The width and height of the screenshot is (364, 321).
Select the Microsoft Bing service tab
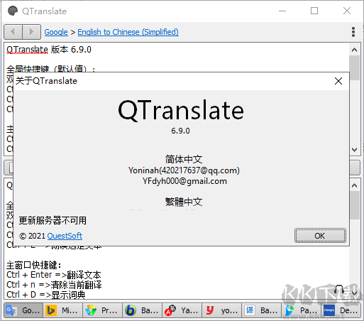coord(62,310)
